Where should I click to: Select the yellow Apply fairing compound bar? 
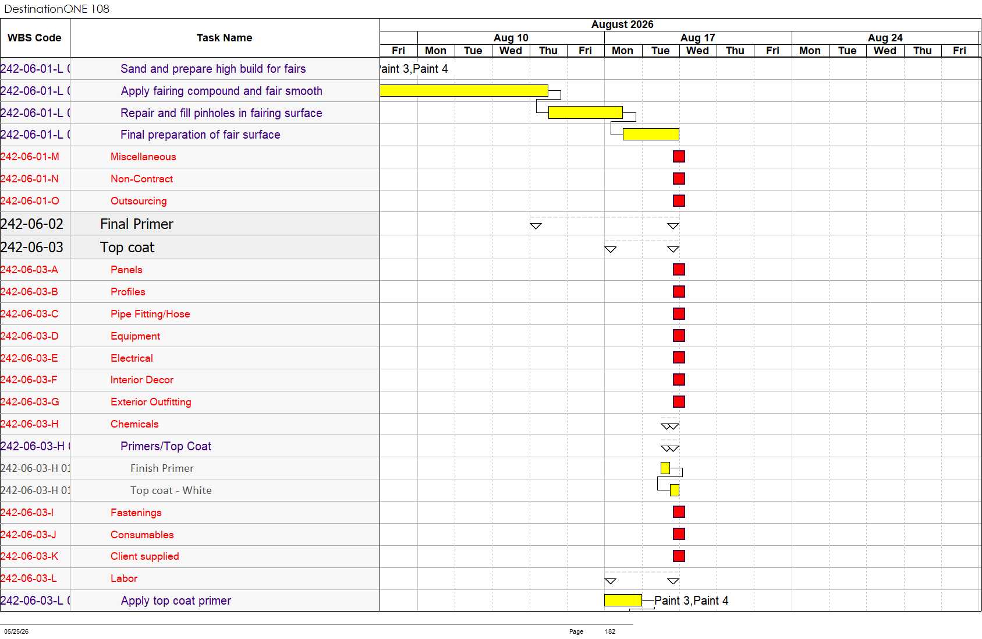point(464,90)
